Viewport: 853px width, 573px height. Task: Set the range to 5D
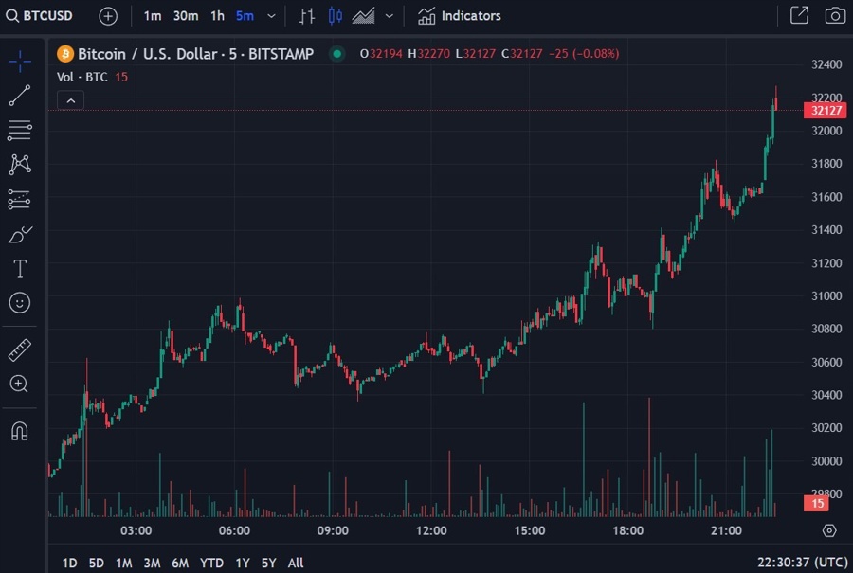pos(97,563)
